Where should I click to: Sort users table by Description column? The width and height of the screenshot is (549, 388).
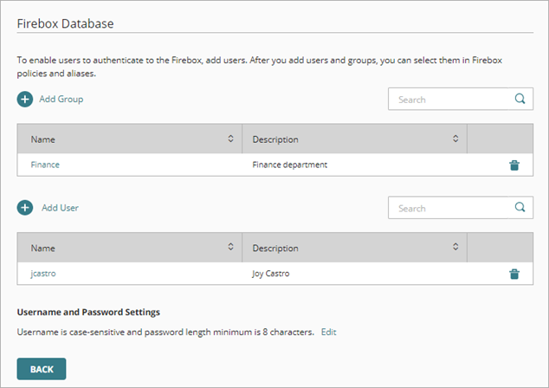pyautogui.click(x=455, y=248)
